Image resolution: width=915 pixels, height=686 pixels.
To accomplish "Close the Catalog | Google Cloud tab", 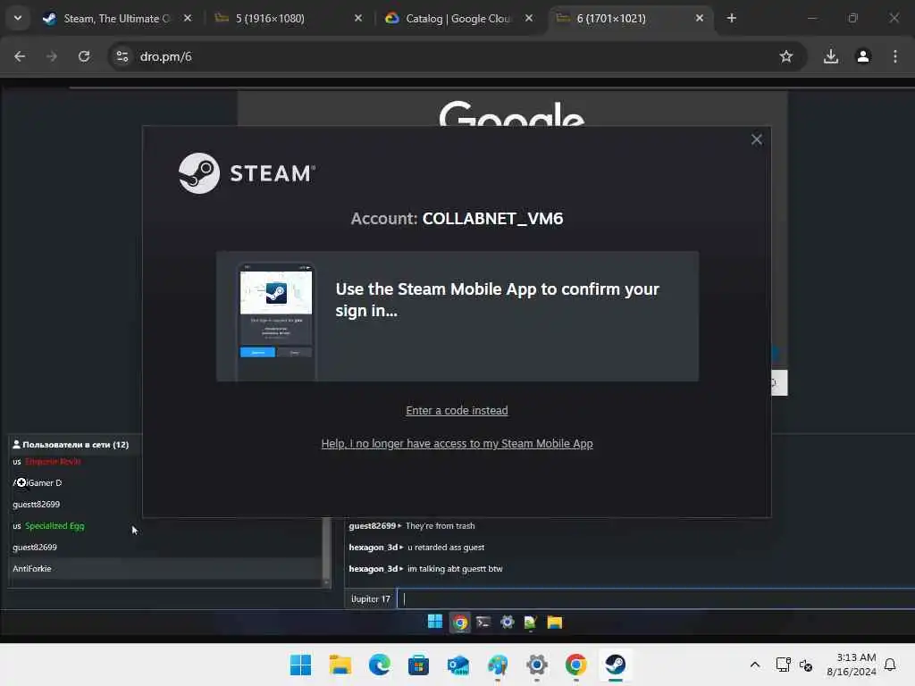I will [529, 18].
